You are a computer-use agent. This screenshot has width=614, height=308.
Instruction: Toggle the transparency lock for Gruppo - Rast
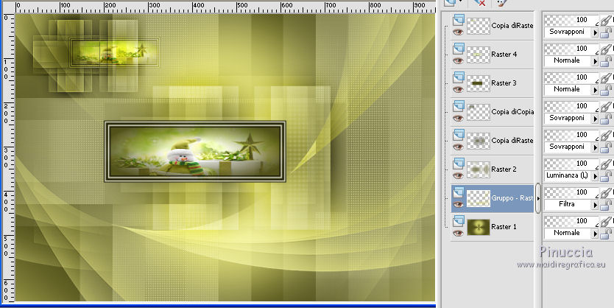point(605,205)
